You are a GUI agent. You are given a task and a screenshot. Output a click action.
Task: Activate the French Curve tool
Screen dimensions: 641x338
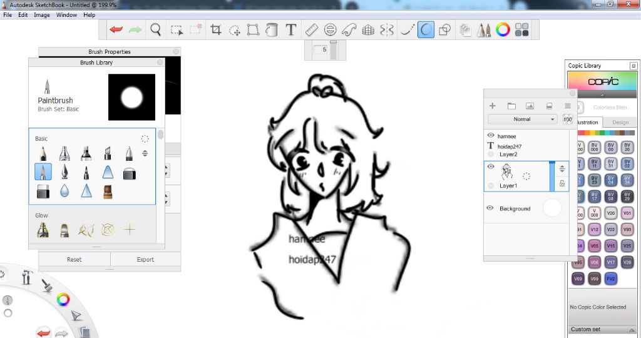[x=349, y=29]
